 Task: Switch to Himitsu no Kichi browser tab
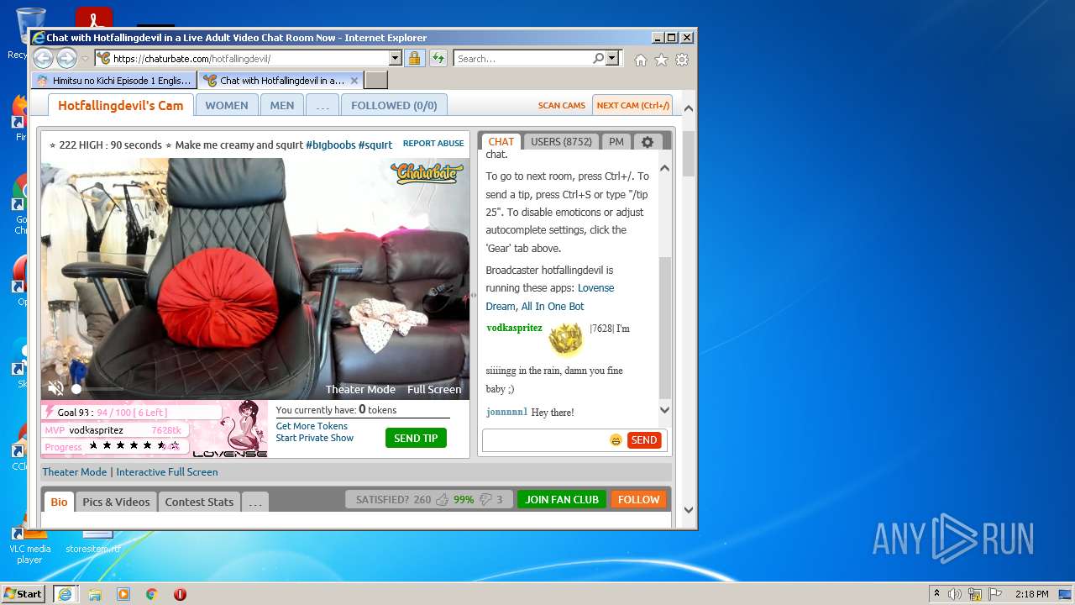pos(114,81)
